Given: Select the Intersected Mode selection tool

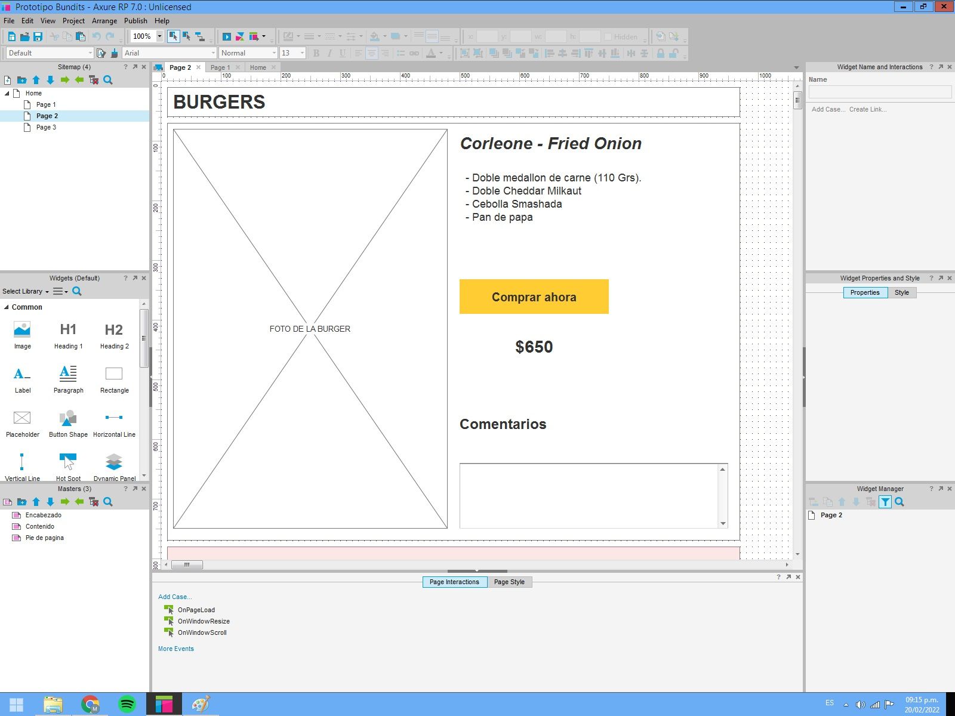Looking at the screenshot, I should tap(173, 36).
